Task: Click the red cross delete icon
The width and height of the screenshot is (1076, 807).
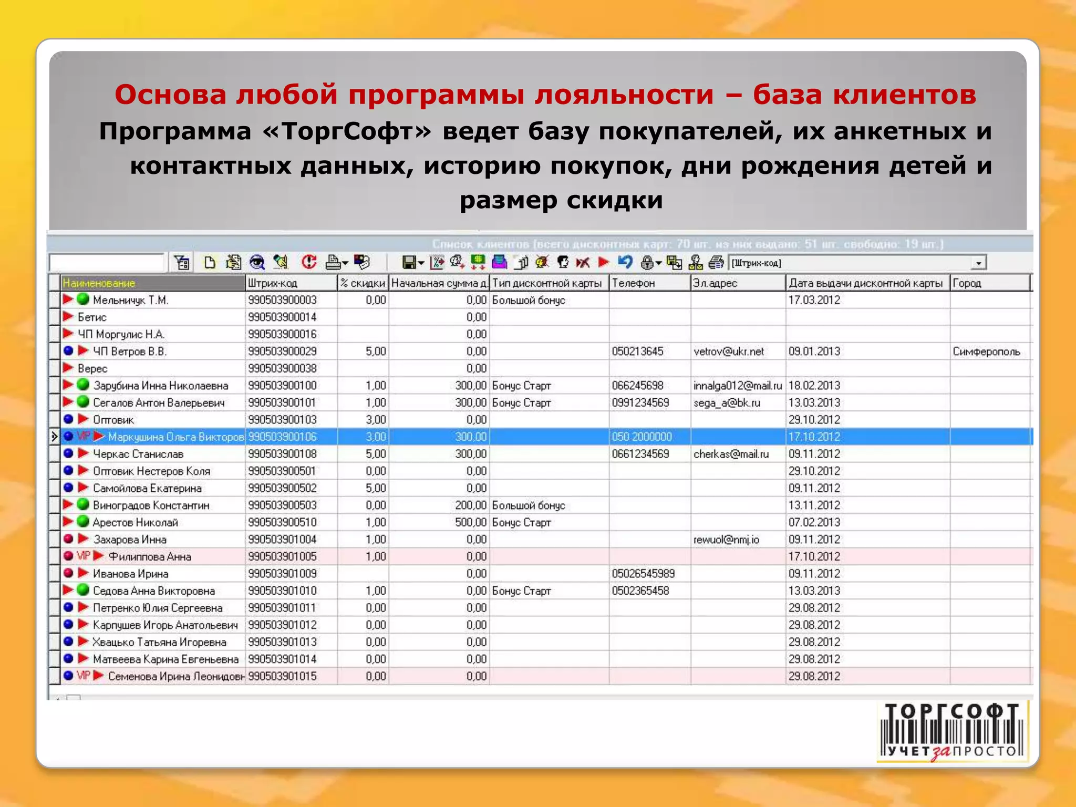Action: (x=583, y=262)
